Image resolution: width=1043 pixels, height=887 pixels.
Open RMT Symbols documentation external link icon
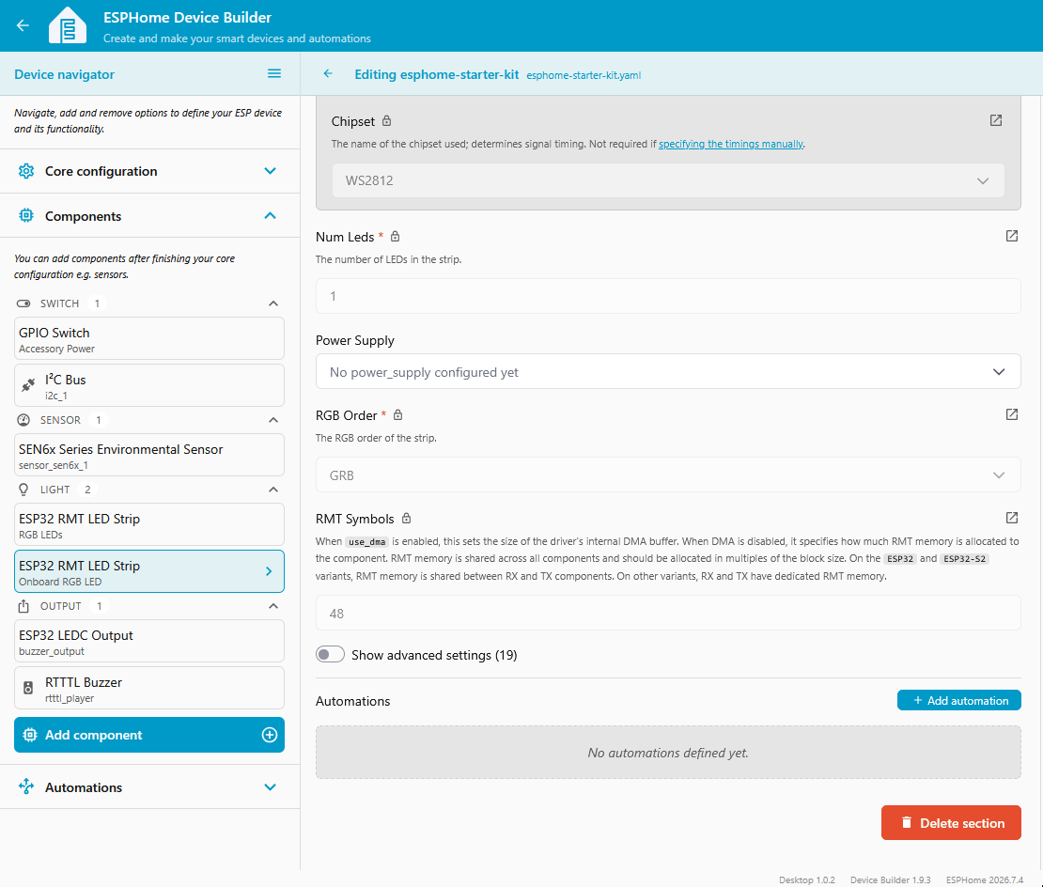1012,518
